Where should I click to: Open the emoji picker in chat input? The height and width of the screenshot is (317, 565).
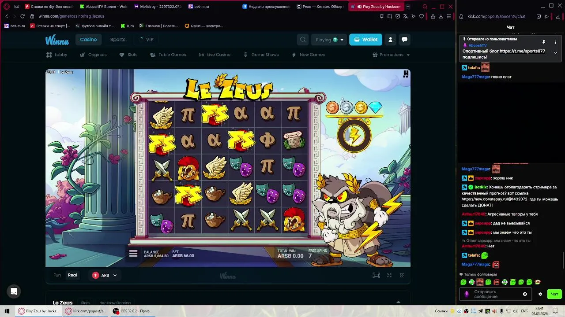[525, 294]
